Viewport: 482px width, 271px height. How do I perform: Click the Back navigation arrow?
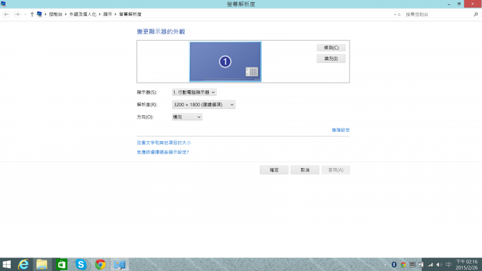coord(6,14)
